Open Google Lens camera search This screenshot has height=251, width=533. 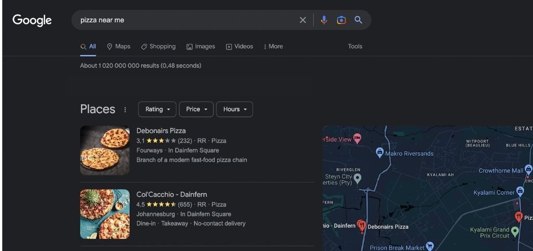(x=341, y=20)
